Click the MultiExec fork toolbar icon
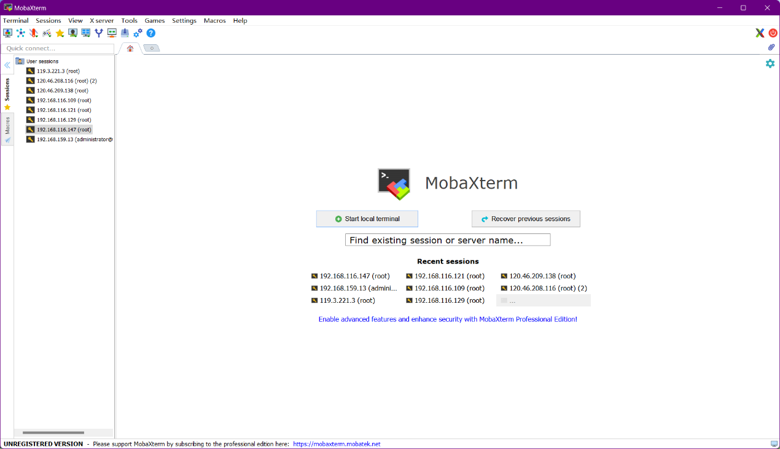The image size is (780, 449). [98, 33]
